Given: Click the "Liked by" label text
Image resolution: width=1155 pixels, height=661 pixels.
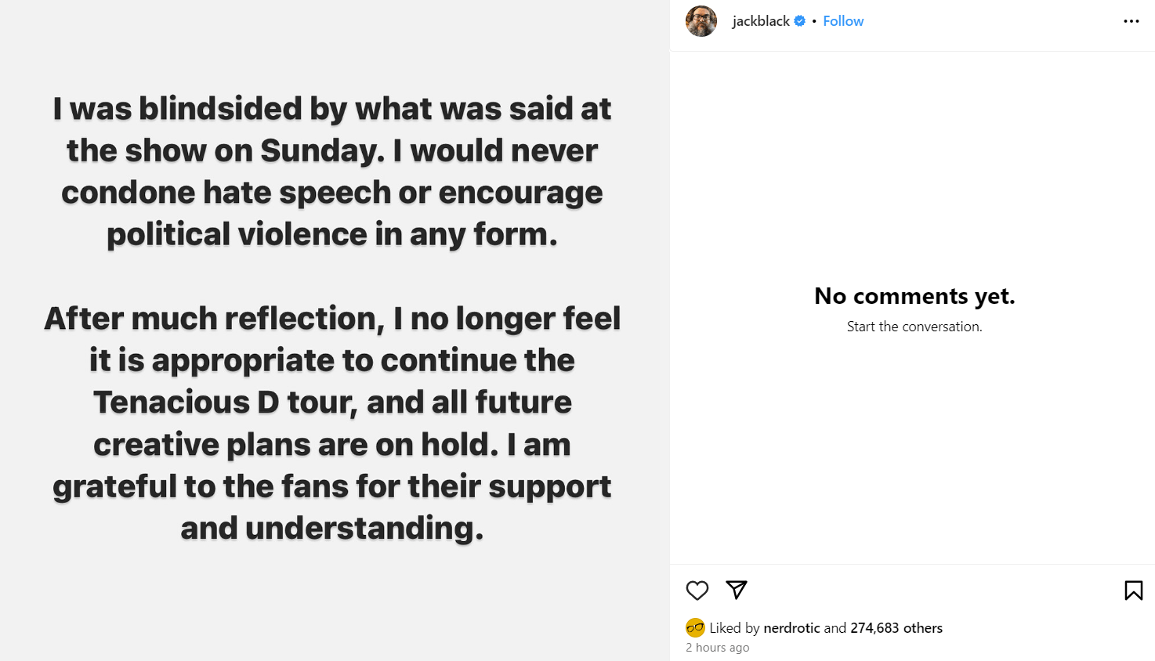Looking at the screenshot, I should click(x=734, y=627).
